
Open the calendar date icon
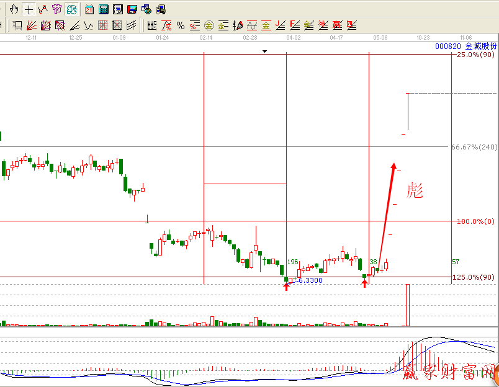89,9
